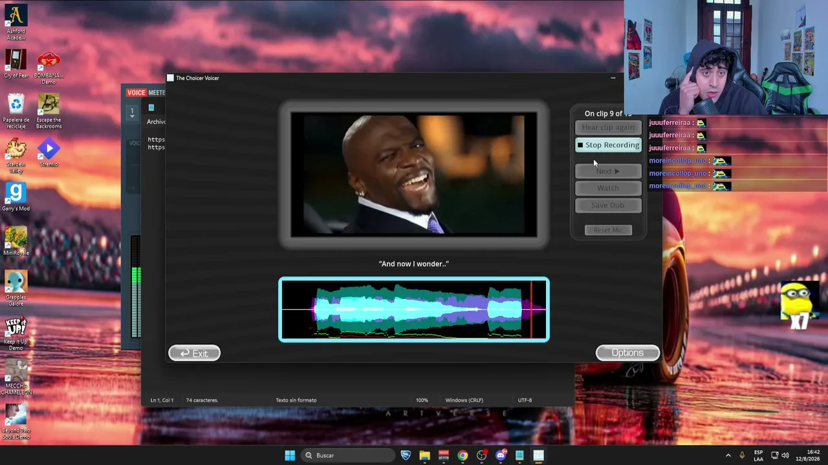Open Google Chrome from the taskbar
Screen dimensions: 828x465
[x=463, y=455]
